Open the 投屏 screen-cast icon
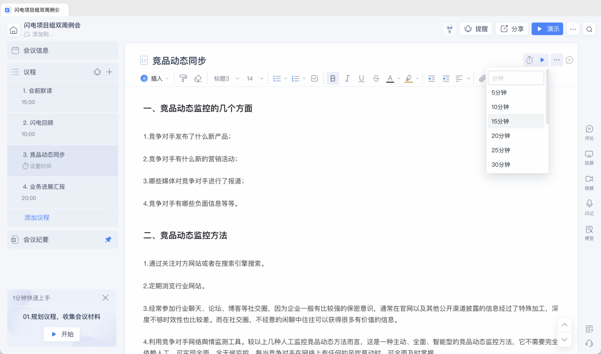The width and height of the screenshot is (601, 354). [589, 154]
